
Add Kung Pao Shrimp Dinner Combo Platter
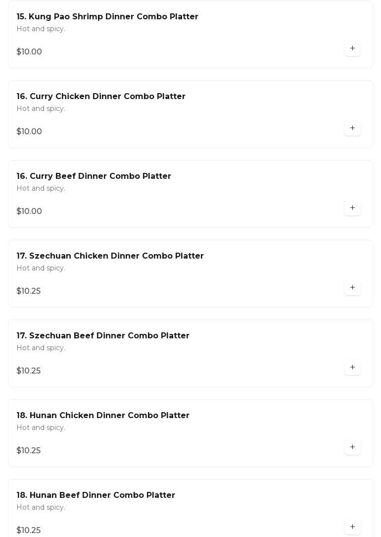[x=352, y=48]
